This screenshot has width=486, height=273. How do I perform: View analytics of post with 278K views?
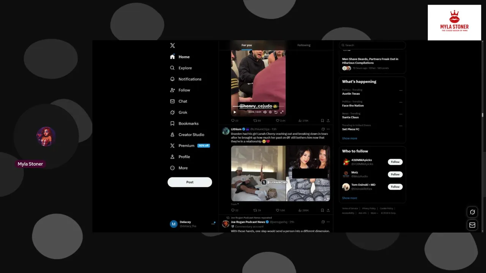click(303, 121)
